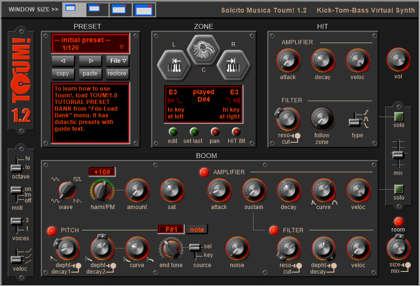Click the tutorial guide text display
420x286 pixels.
coord(90,113)
